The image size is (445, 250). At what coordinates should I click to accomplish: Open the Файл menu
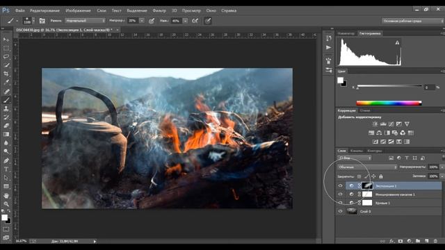coord(19,10)
